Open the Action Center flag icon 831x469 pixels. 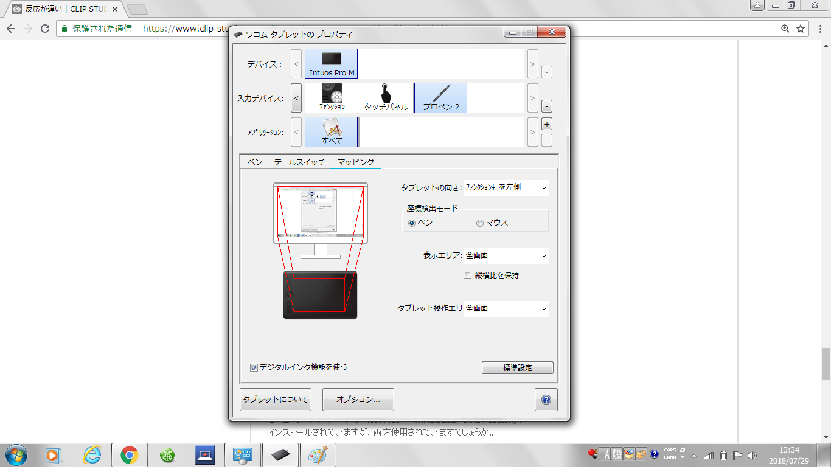click(x=737, y=455)
